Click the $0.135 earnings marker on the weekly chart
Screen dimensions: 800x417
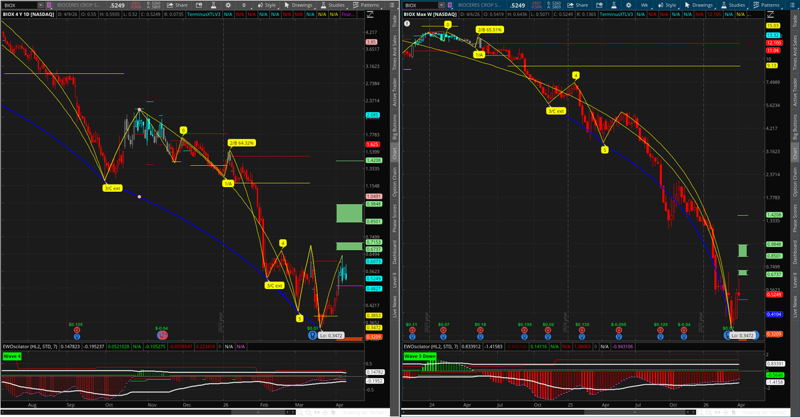(x=581, y=328)
